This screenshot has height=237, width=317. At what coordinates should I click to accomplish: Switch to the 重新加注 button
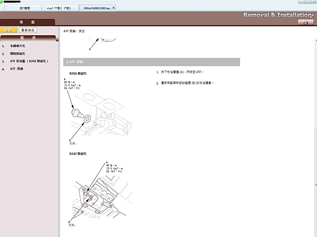click(28, 30)
